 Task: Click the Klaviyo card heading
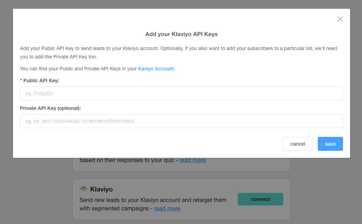(101, 189)
